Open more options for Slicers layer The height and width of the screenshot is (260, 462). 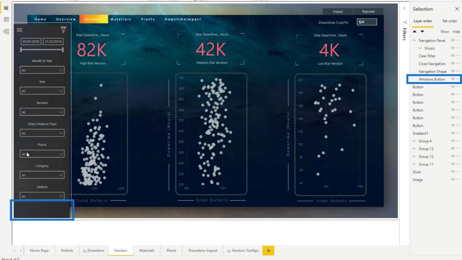click(458, 48)
